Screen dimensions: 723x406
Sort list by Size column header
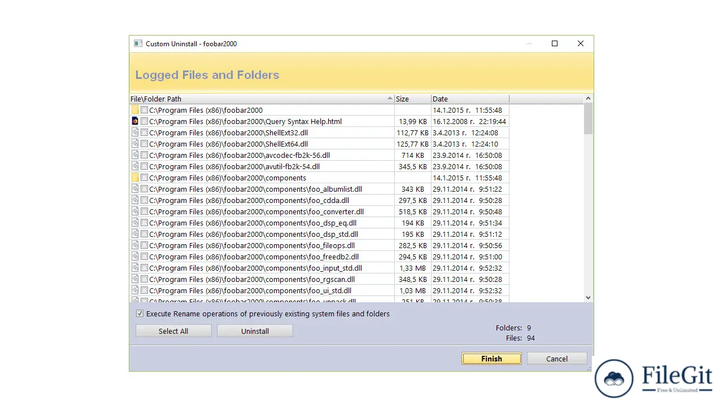pyautogui.click(x=413, y=99)
